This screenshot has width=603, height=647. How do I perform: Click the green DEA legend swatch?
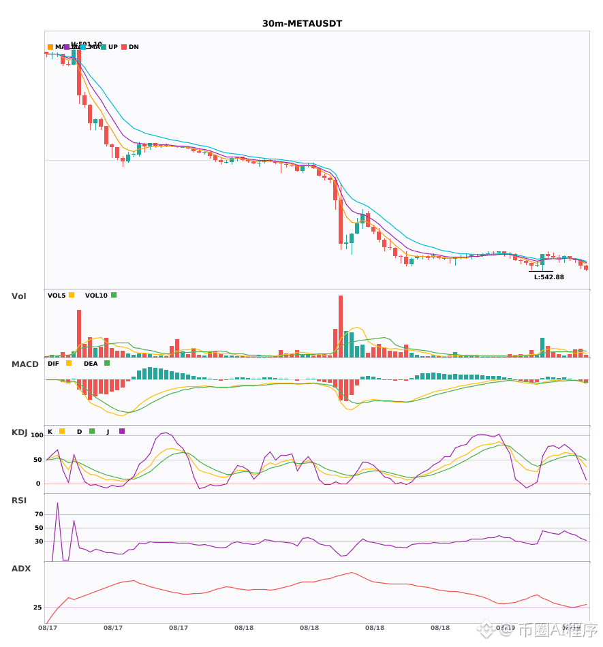[x=107, y=363]
